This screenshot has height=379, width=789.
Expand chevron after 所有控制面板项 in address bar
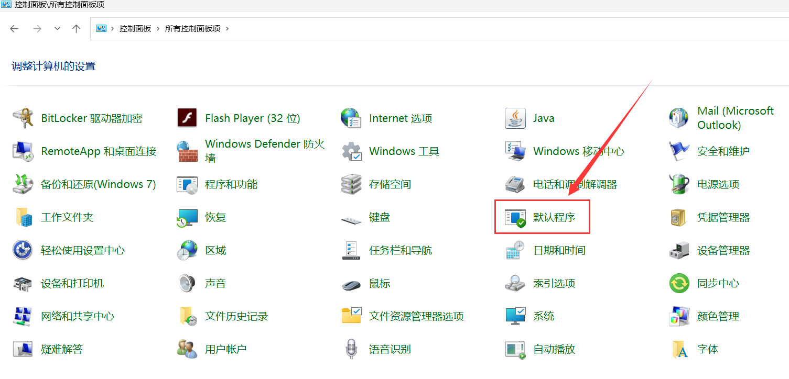point(227,29)
